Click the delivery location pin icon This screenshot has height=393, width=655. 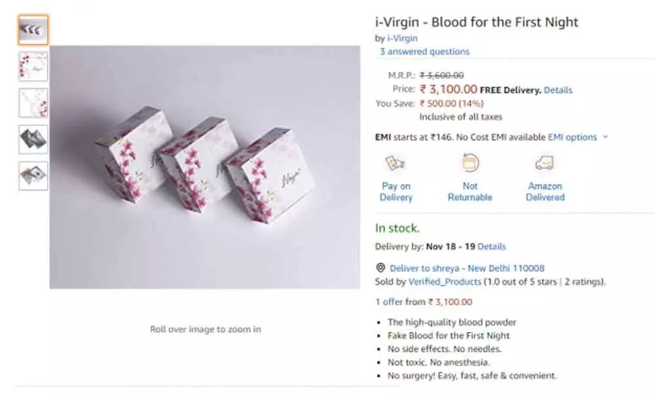[380, 268]
